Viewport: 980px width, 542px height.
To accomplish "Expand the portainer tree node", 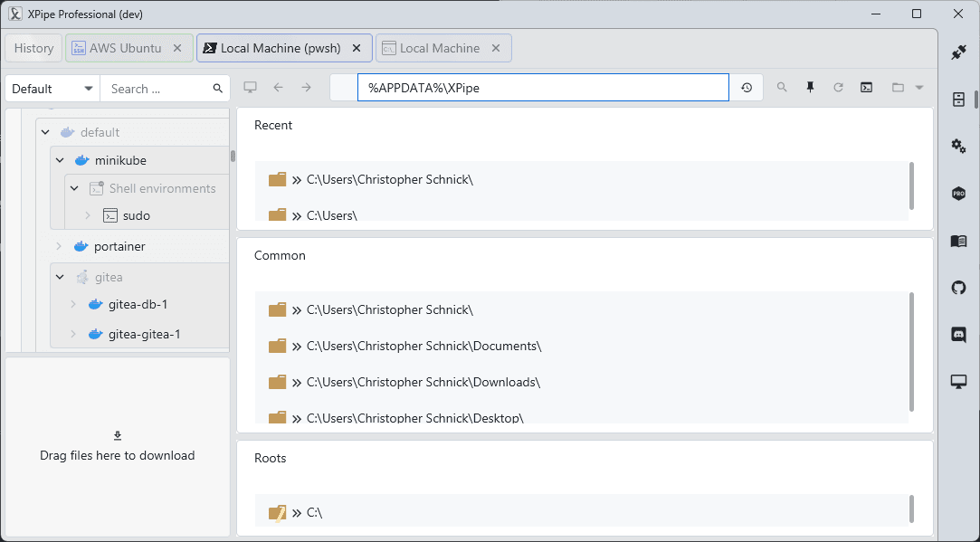I will coord(59,246).
